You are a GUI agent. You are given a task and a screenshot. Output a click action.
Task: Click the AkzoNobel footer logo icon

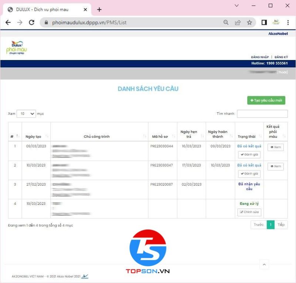click(85, 276)
